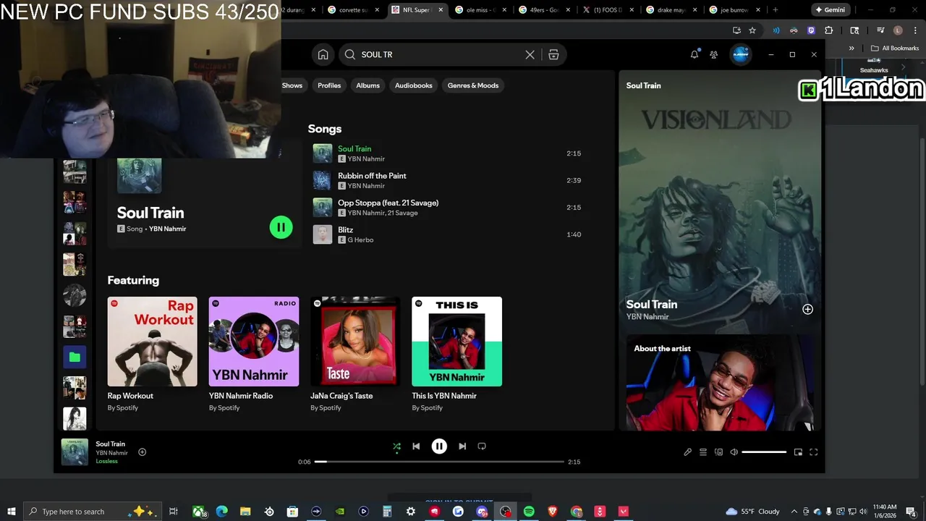Open the lyrics microphone icon
Screen dimensions: 926x521
[687, 452]
